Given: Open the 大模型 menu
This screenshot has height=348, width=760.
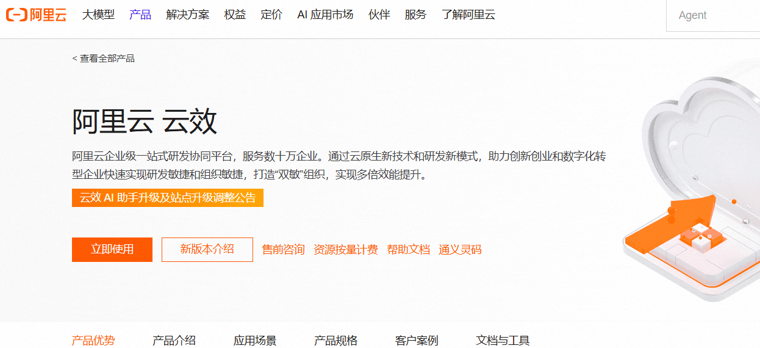Looking at the screenshot, I should (98, 15).
